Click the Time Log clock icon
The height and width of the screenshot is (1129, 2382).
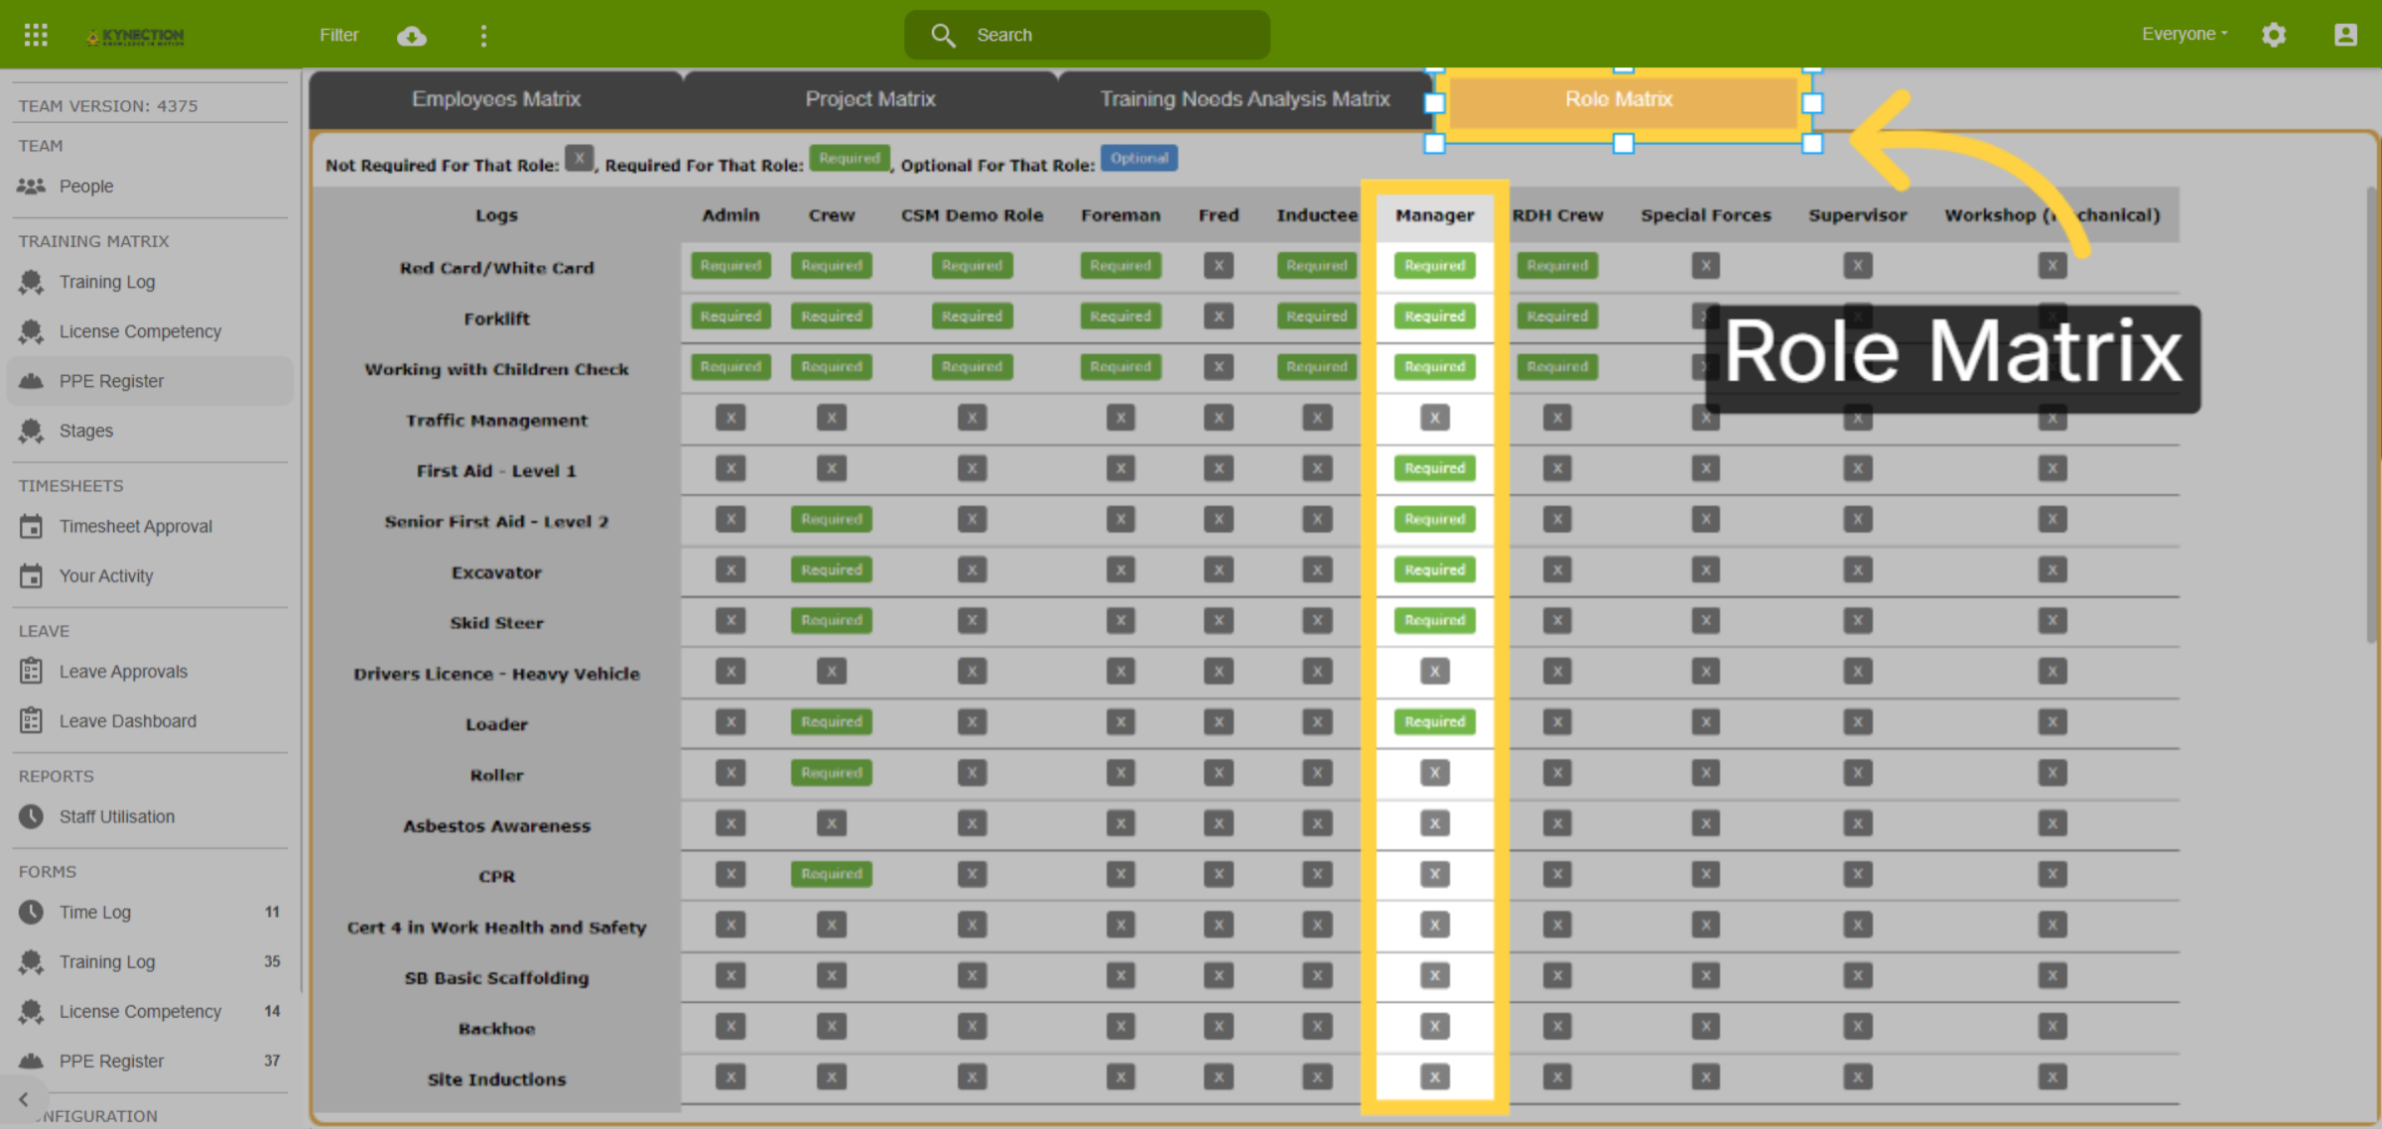(31, 912)
